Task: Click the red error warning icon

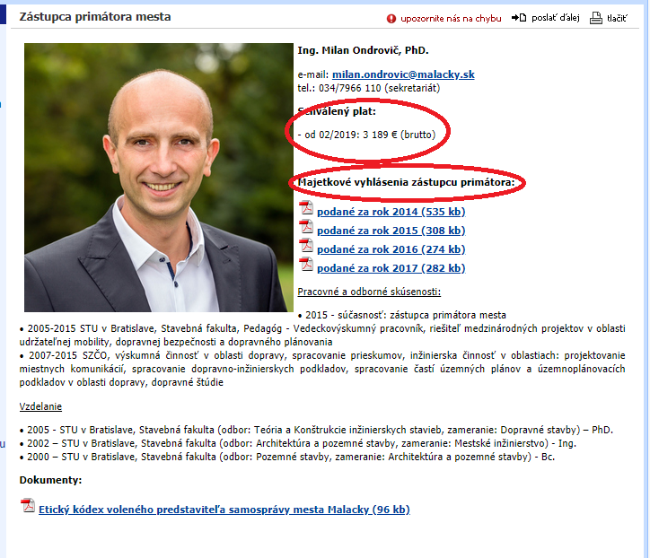Action: click(391, 19)
